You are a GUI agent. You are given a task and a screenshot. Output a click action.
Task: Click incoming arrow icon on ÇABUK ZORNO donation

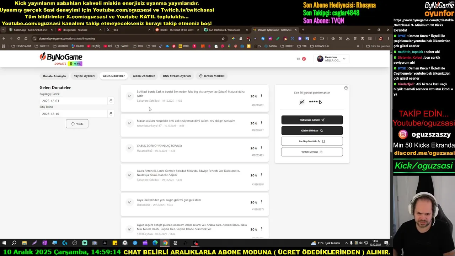(x=129, y=148)
